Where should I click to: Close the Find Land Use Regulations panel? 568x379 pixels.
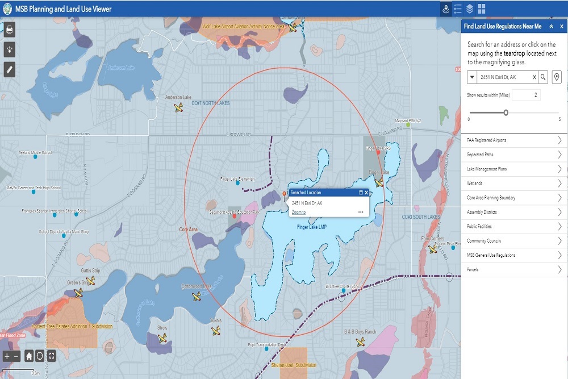pos(562,27)
